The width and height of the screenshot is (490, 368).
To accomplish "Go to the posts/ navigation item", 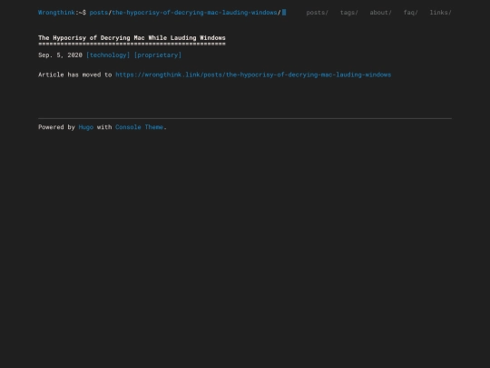I will [x=318, y=13].
